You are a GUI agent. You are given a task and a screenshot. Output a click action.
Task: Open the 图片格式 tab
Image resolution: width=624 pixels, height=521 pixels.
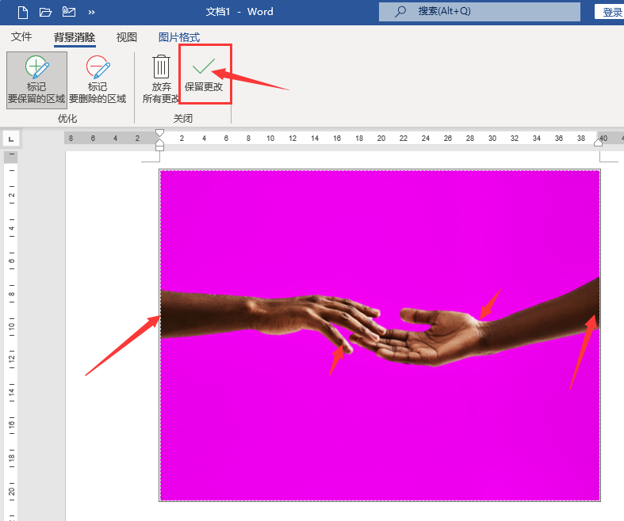tap(179, 37)
